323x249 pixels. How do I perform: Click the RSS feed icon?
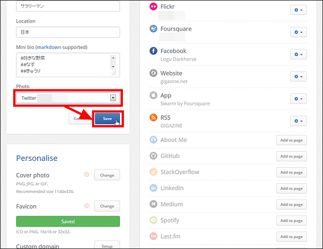(x=153, y=118)
